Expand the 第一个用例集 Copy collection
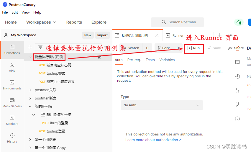Screen dimensions: 251x152 [30, 148]
